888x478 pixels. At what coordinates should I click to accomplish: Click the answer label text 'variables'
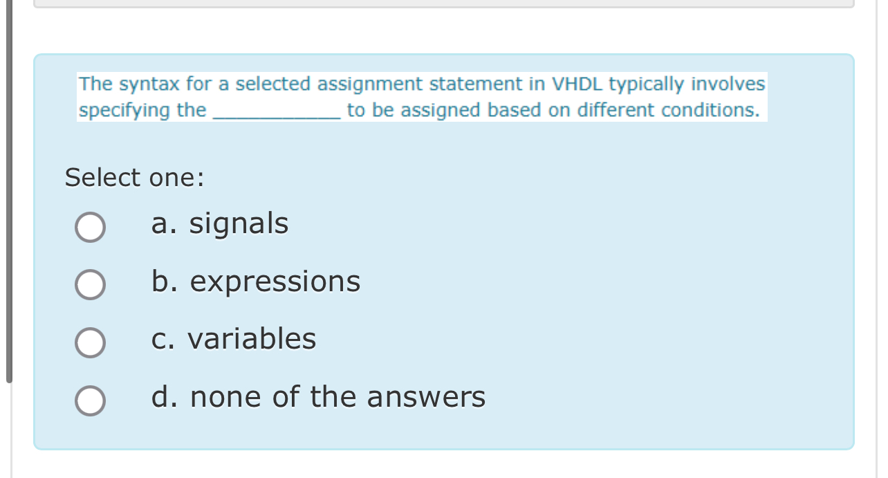[x=252, y=339]
